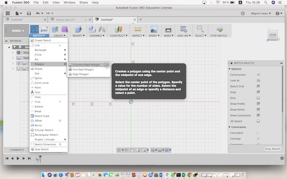
Task: Open the job status clock icon
Action: (243, 13)
